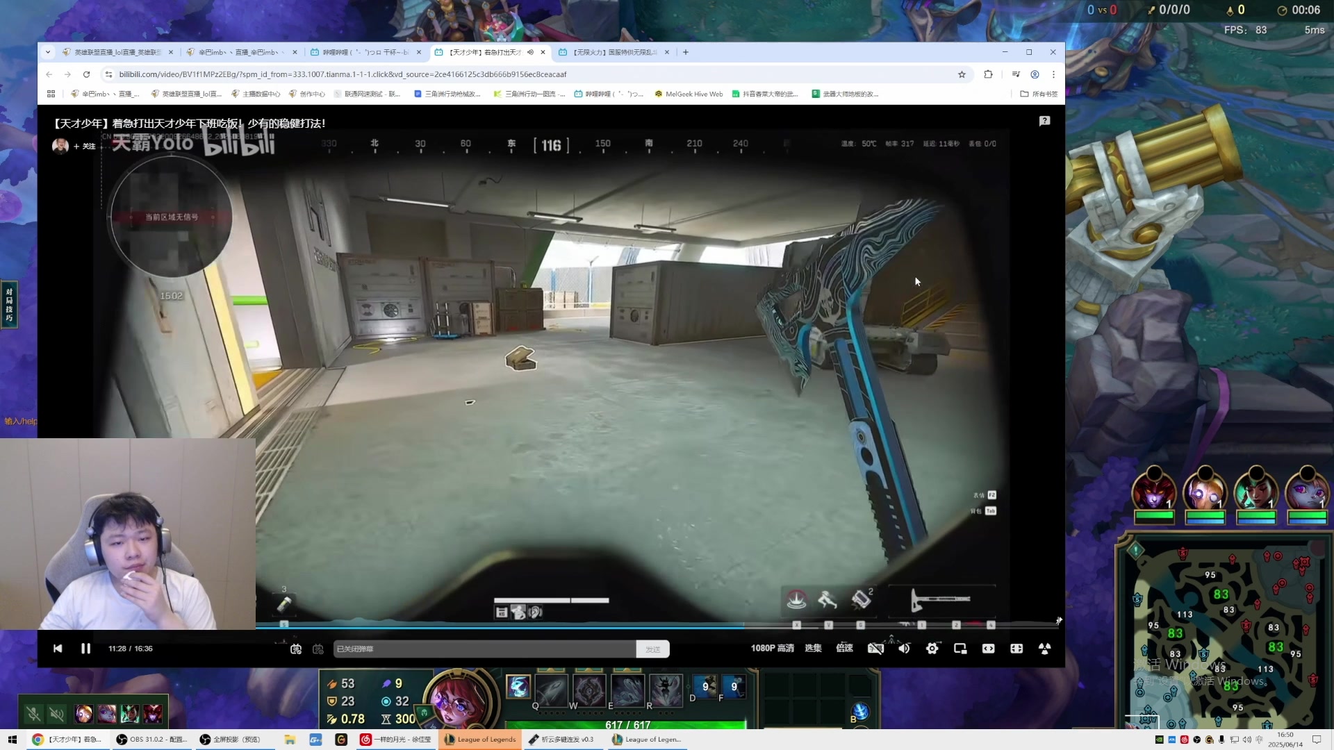Open the 1080P 高清 quality menu
Viewport: 1334px width, 750px height.
(x=772, y=648)
